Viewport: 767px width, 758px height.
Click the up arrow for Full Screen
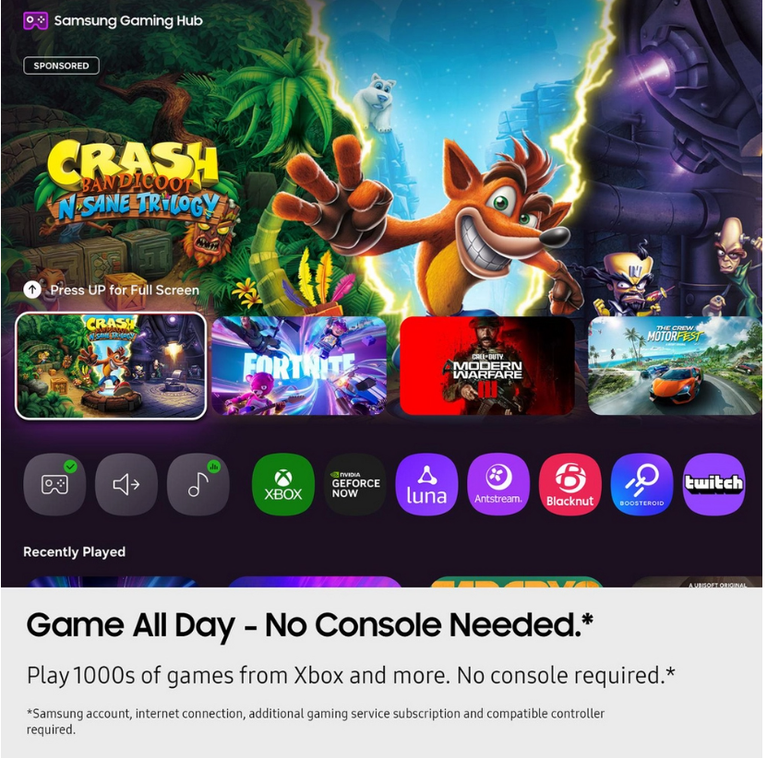(32, 290)
